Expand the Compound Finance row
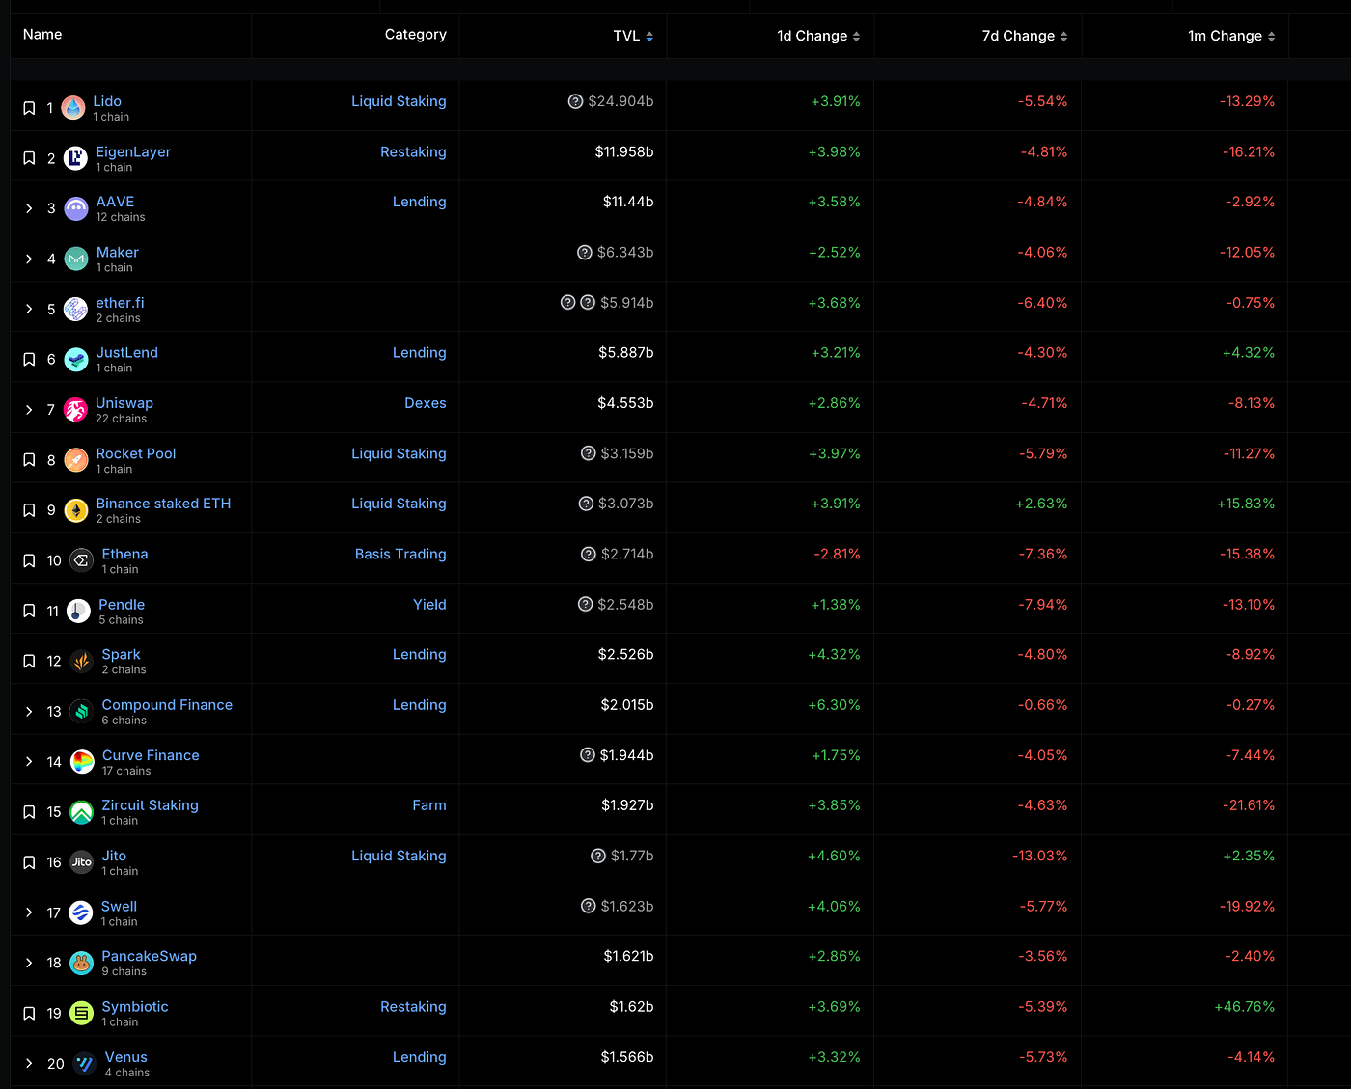The width and height of the screenshot is (1351, 1089). [29, 712]
